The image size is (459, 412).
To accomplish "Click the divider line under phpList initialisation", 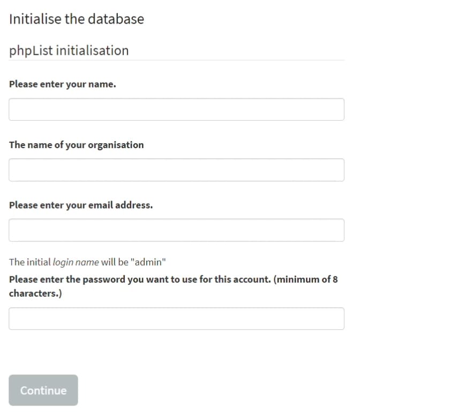I will tap(177, 61).
